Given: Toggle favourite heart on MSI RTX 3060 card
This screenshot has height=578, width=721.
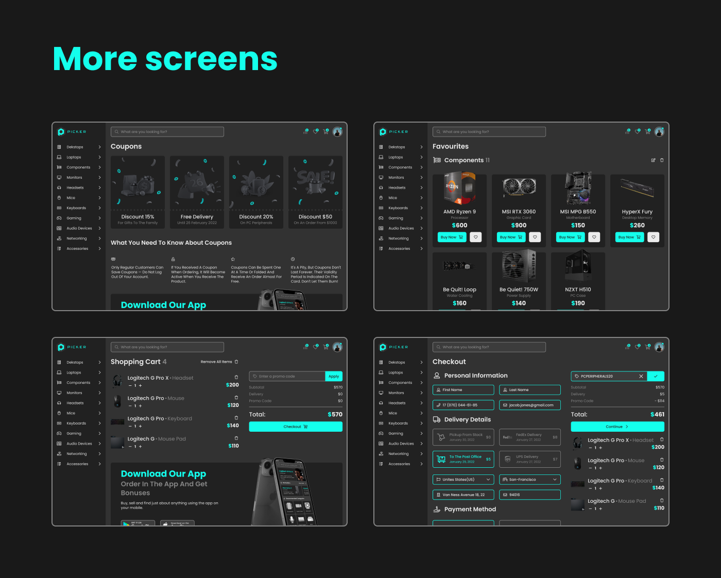Looking at the screenshot, I should tap(535, 237).
